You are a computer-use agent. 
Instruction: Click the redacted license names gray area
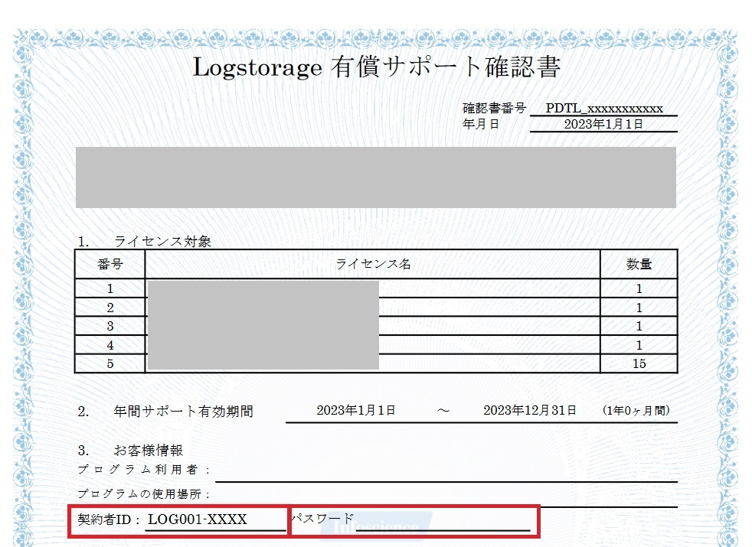[263, 325]
